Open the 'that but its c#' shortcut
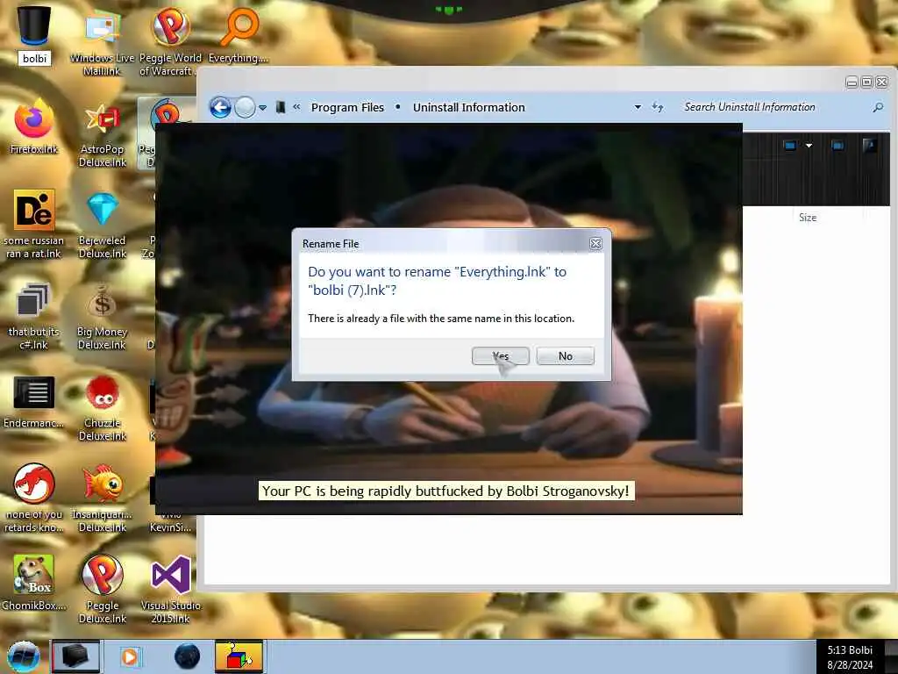898x674 pixels. (33, 315)
